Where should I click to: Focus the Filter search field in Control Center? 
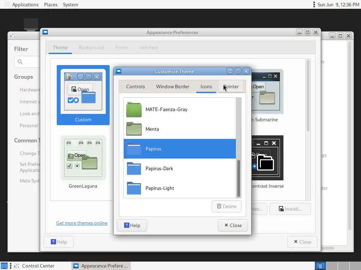coord(27,62)
